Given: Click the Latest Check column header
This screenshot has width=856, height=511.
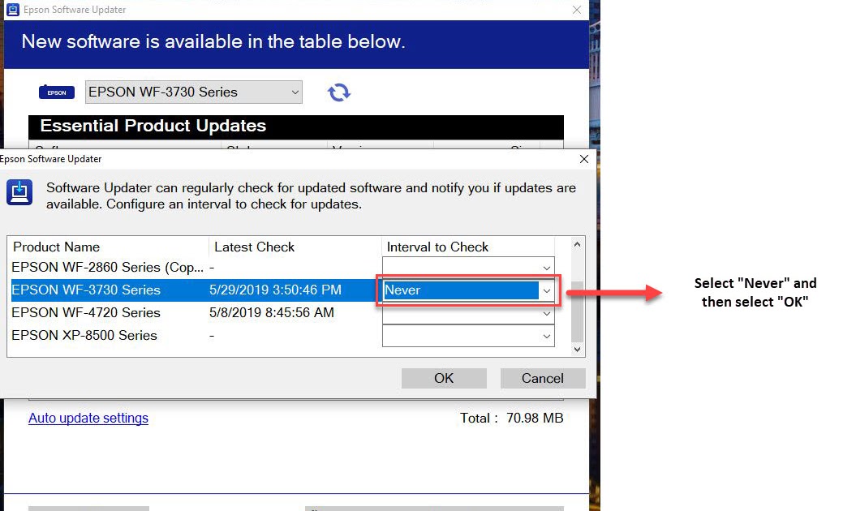Looking at the screenshot, I should point(295,247).
